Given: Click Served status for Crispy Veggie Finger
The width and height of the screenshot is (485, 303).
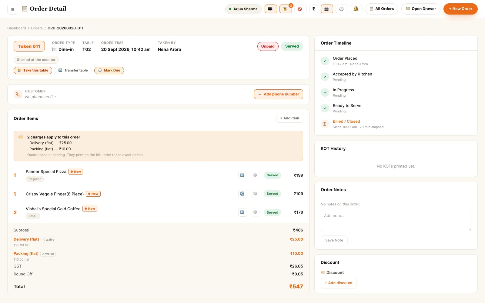Looking at the screenshot, I should (273, 194).
